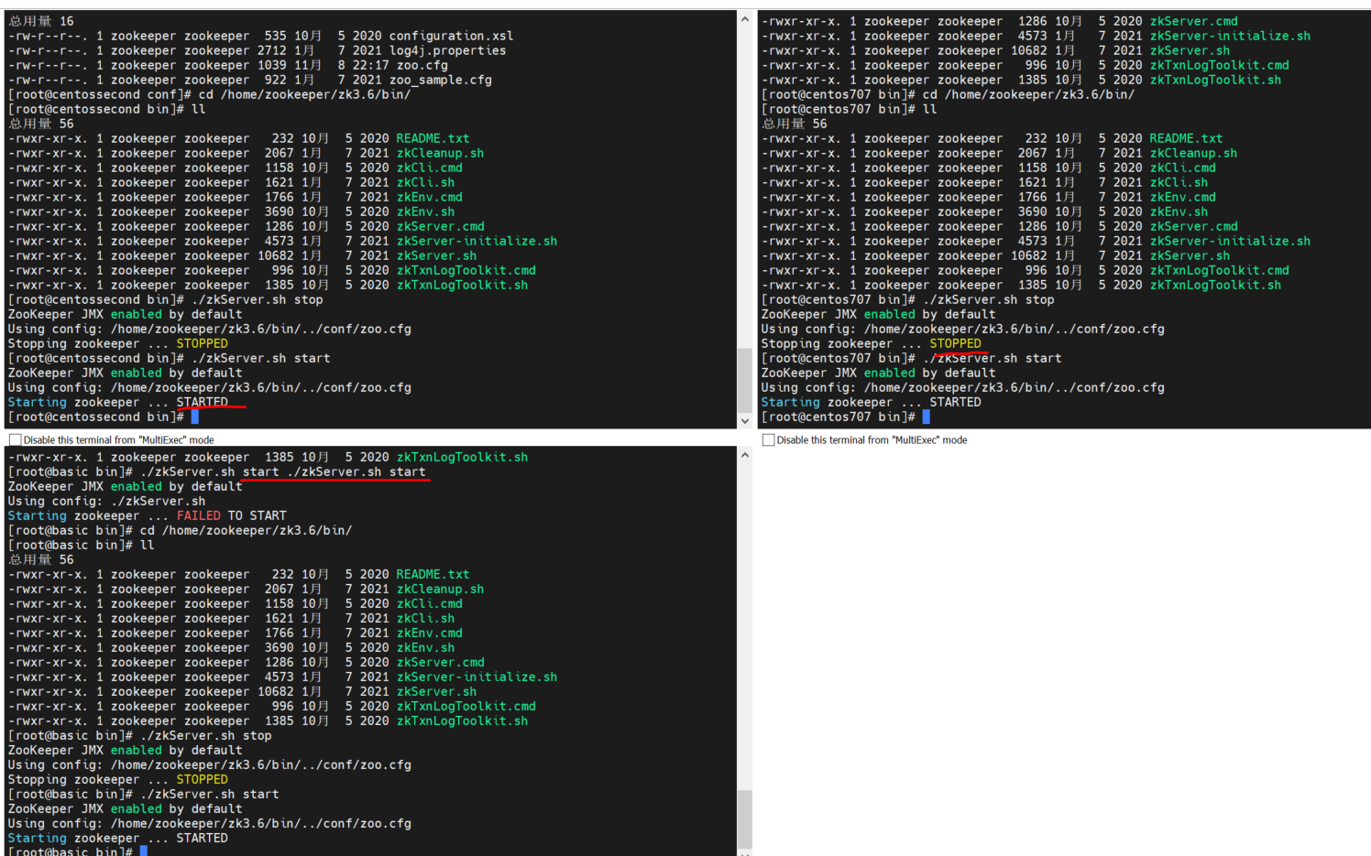Click STARTED status in centos707 terminal
The height and width of the screenshot is (856, 1371).
[x=955, y=402]
